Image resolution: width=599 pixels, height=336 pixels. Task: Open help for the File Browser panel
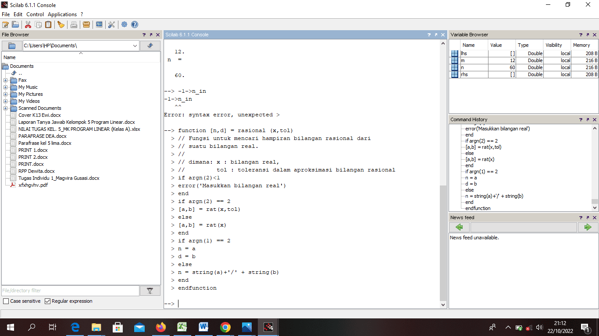(144, 35)
